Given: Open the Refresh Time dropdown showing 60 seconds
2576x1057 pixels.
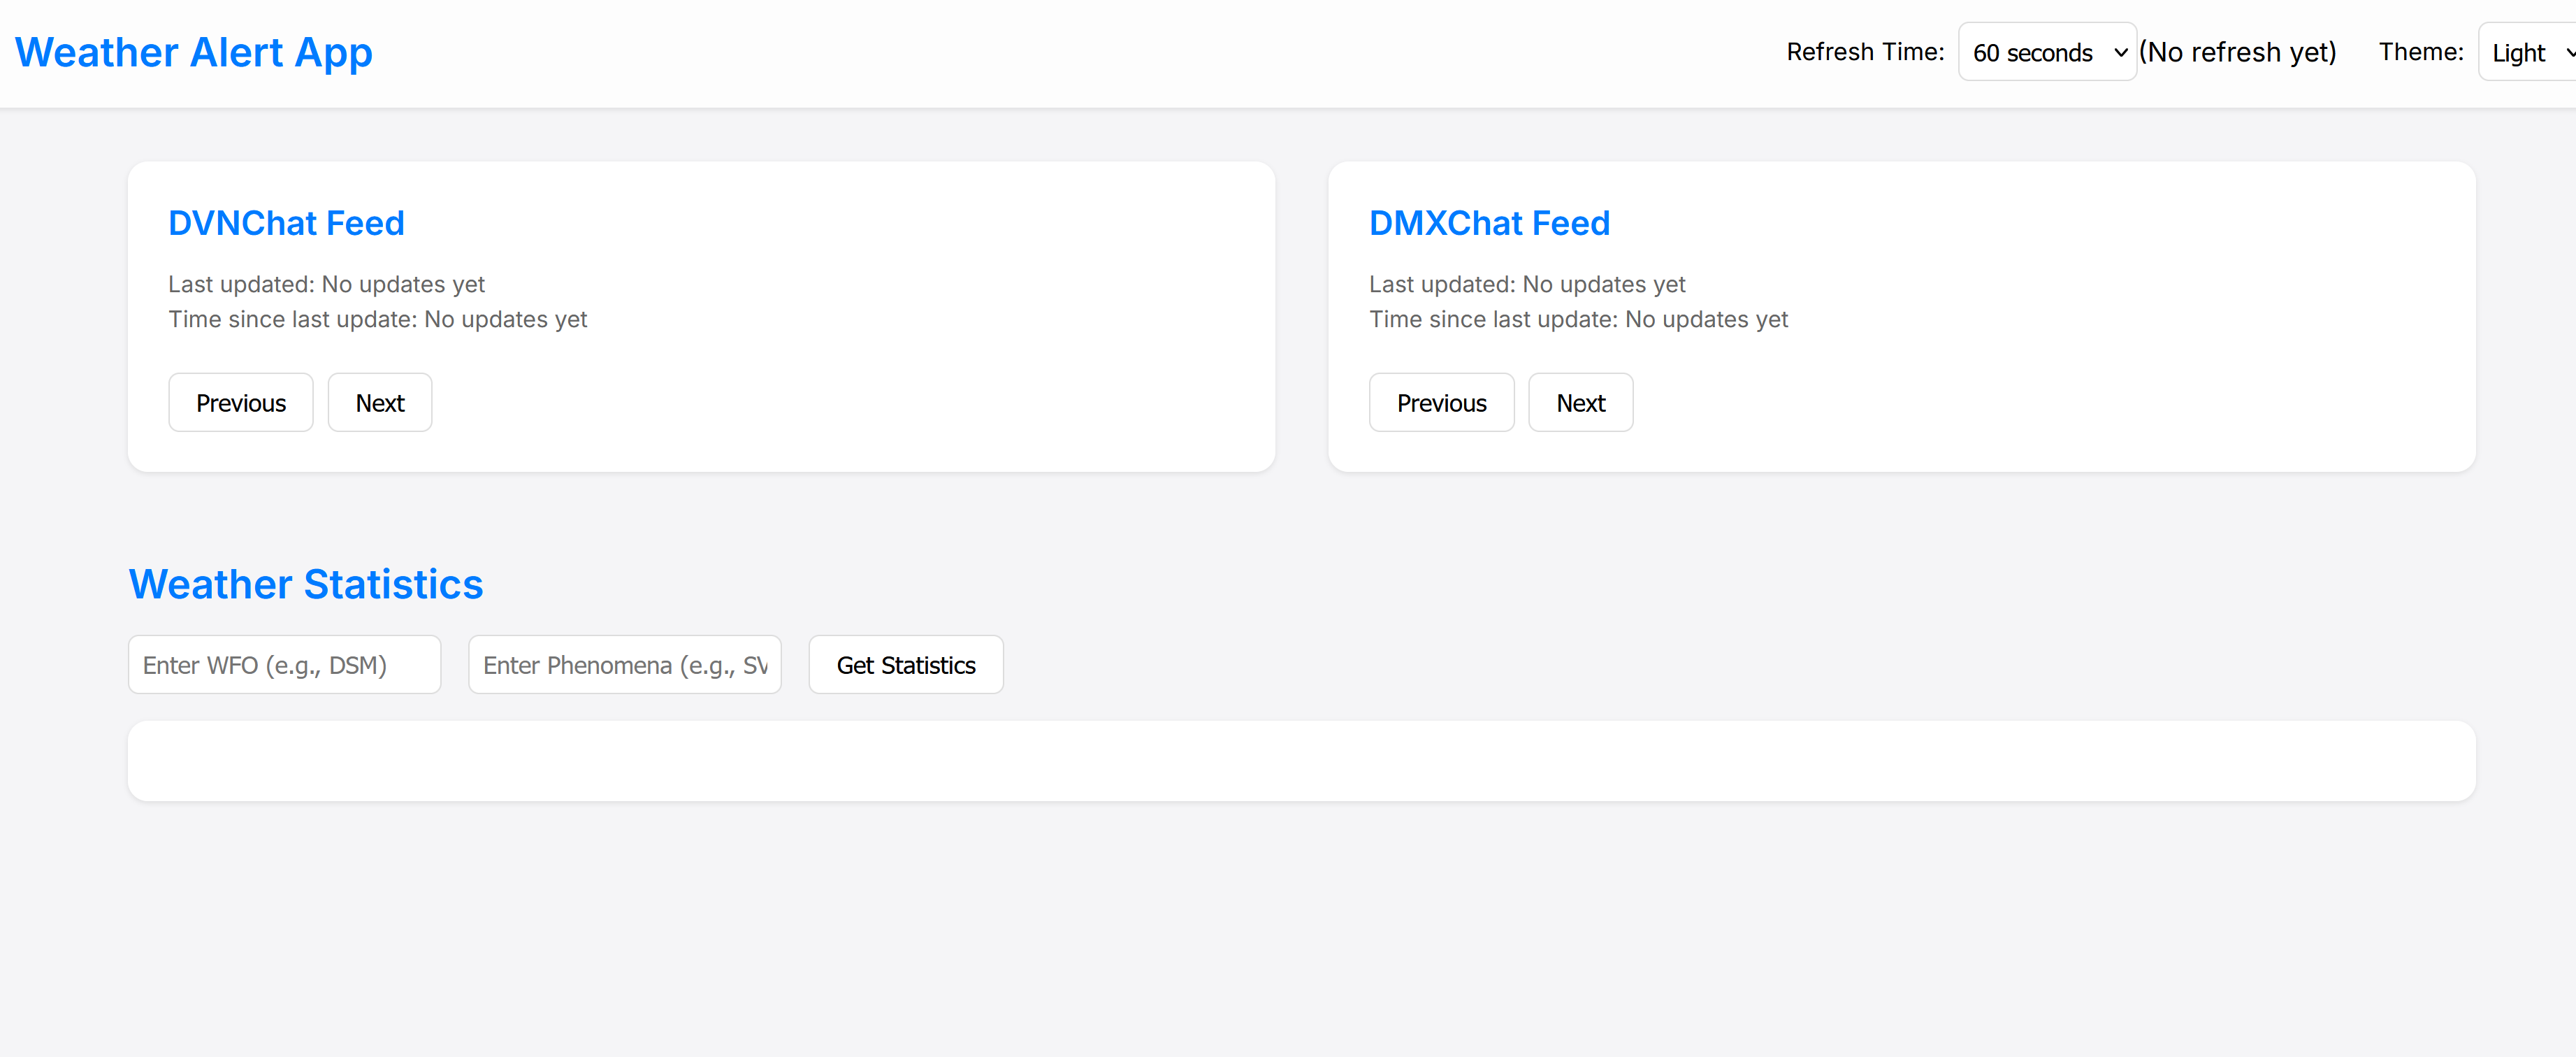Looking at the screenshot, I should 2046,52.
